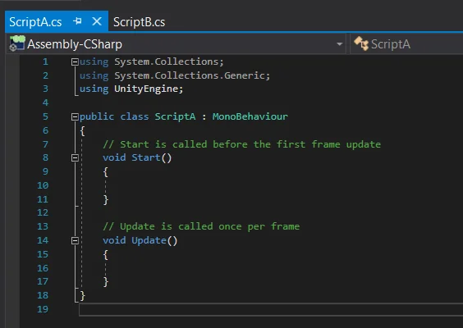Collapse the using directives block
The width and height of the screenshot is (463, 328).
75,61
